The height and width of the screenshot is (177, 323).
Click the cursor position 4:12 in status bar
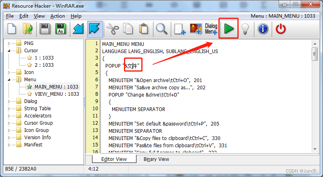pos(93,169)
